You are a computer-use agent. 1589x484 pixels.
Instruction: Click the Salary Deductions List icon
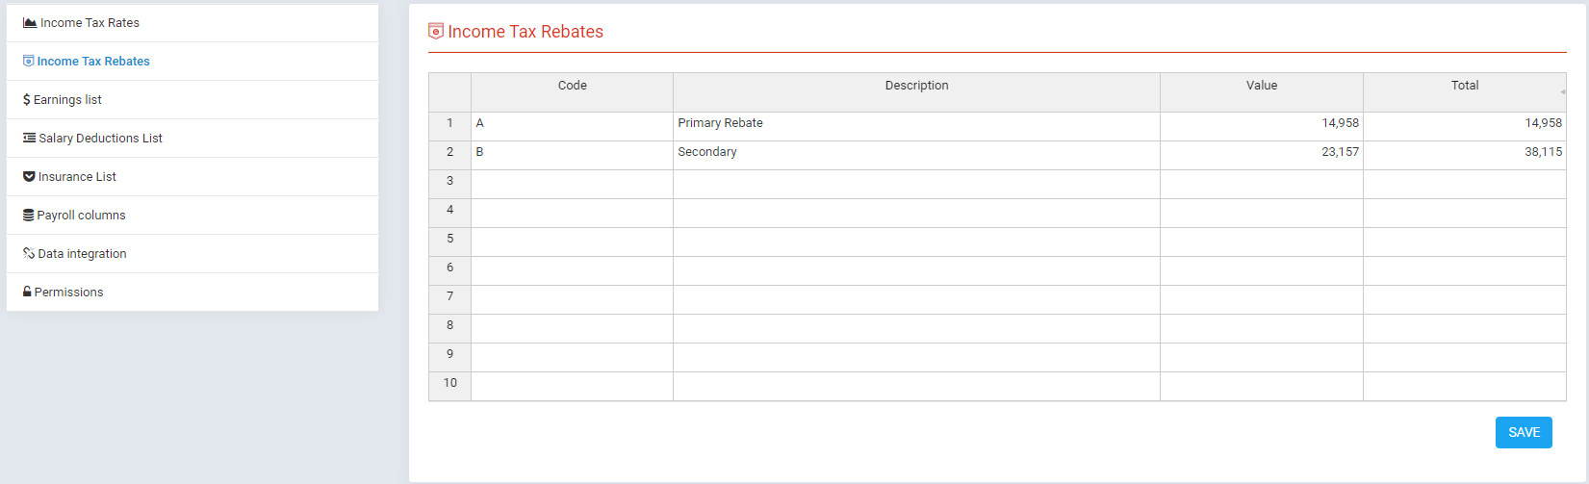click(x=30, y=139)
